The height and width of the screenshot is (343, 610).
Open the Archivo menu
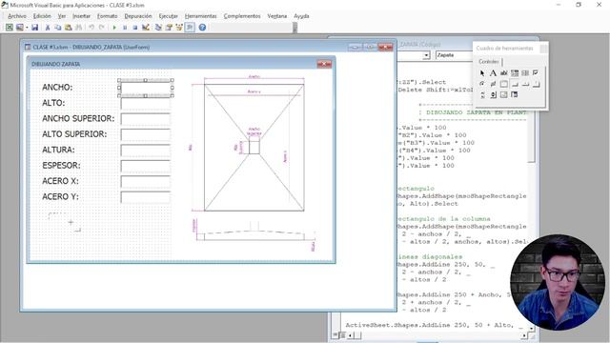tap(17, 16)
